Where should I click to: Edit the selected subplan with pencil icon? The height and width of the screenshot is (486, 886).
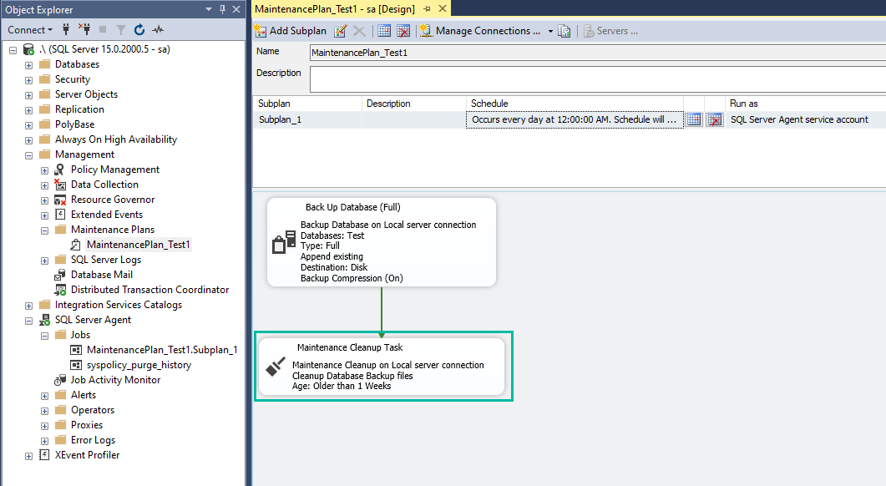coord(342,31)
